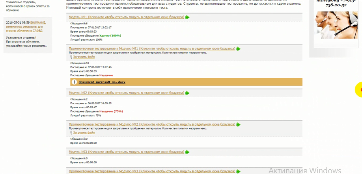Click green arrow icon beside Модуль №3
The image size is (362, 174).
[x=187, y=152]
